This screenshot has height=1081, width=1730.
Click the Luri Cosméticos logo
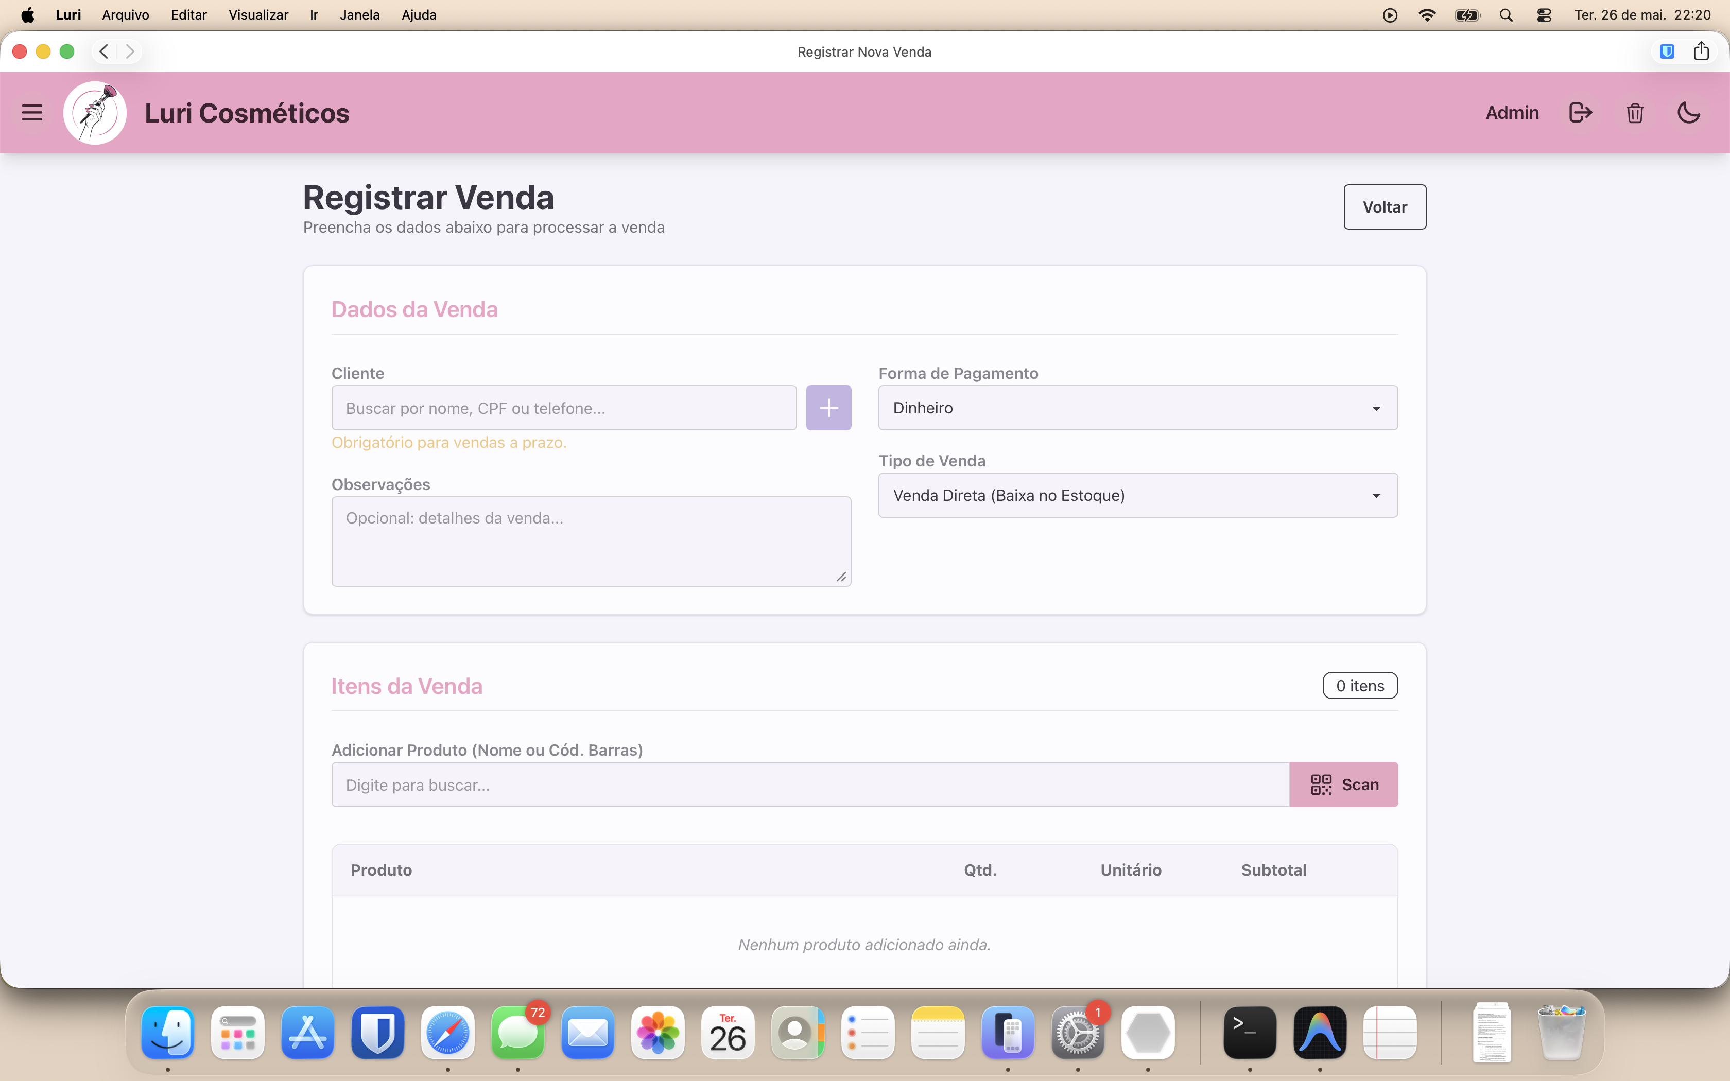click(x=95, y=113)
